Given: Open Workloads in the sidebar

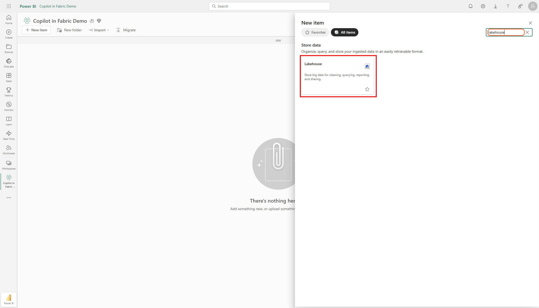Looking at the screenshot, I should tap(9, 150).
